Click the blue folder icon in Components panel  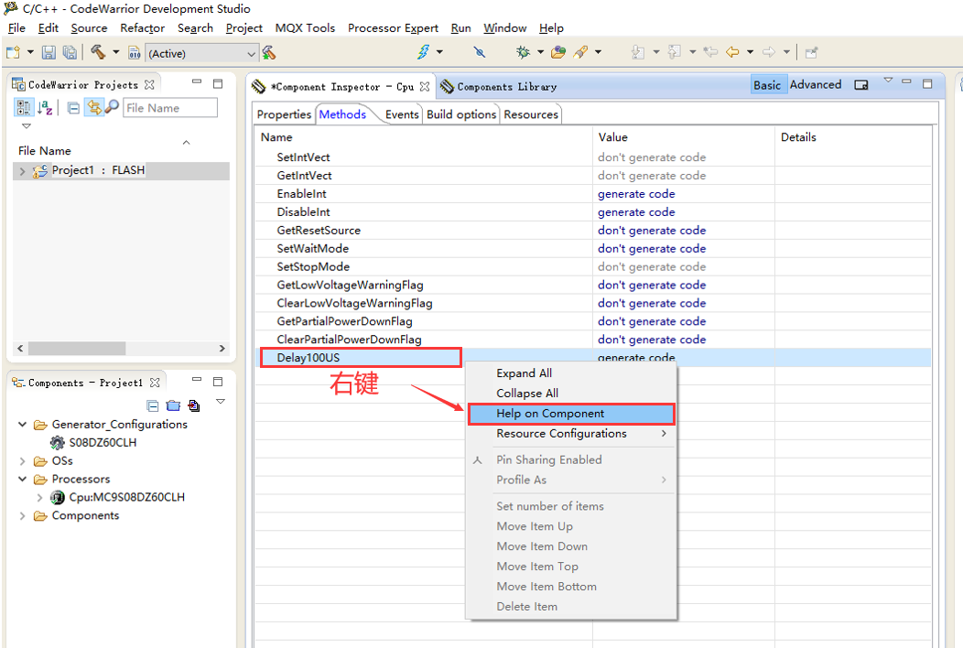174,405
